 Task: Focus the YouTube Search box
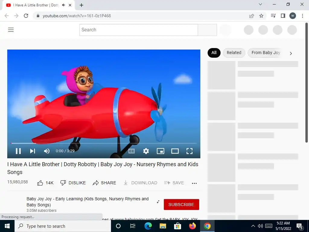(139, 30)
